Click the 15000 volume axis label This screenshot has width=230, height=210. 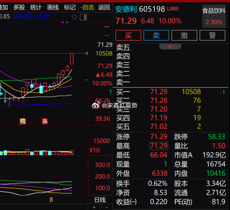102,141
